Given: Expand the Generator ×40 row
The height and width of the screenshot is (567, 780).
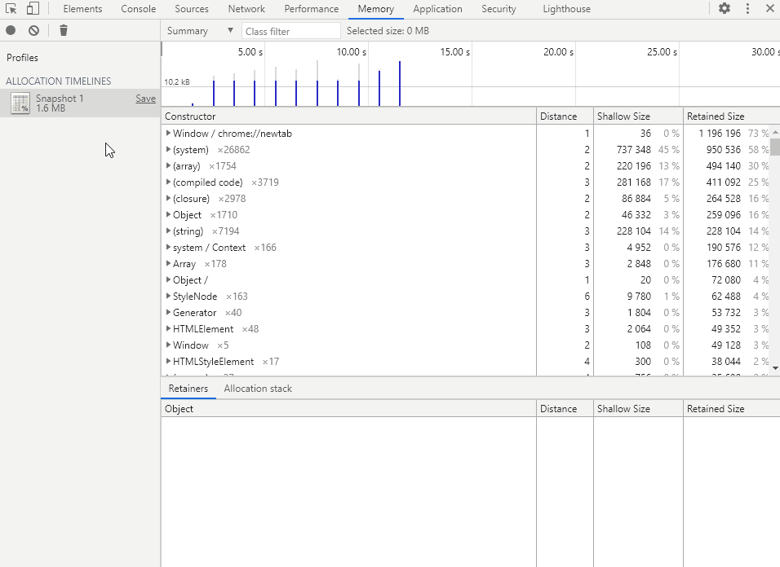Looking at the screenshot, I should tap(168, 312).
